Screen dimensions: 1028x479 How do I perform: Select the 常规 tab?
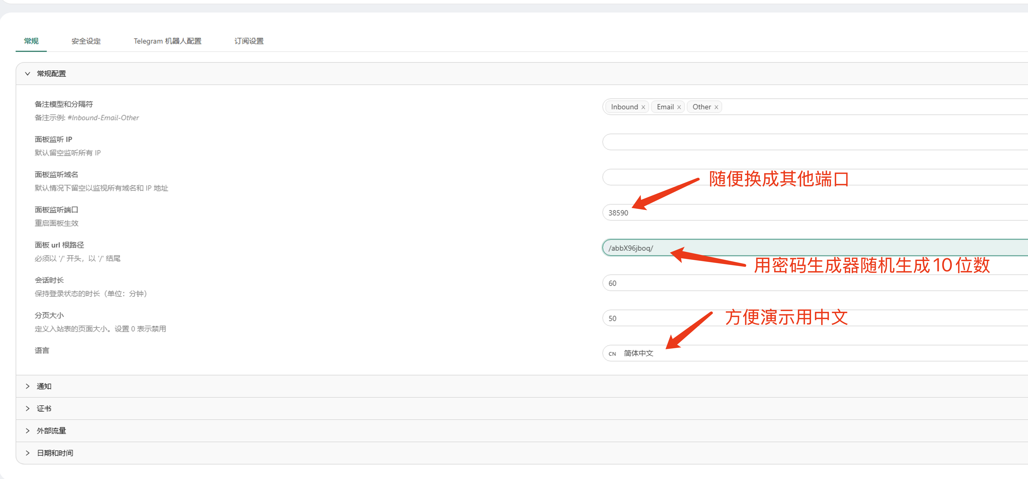click(x=31, y=41)
